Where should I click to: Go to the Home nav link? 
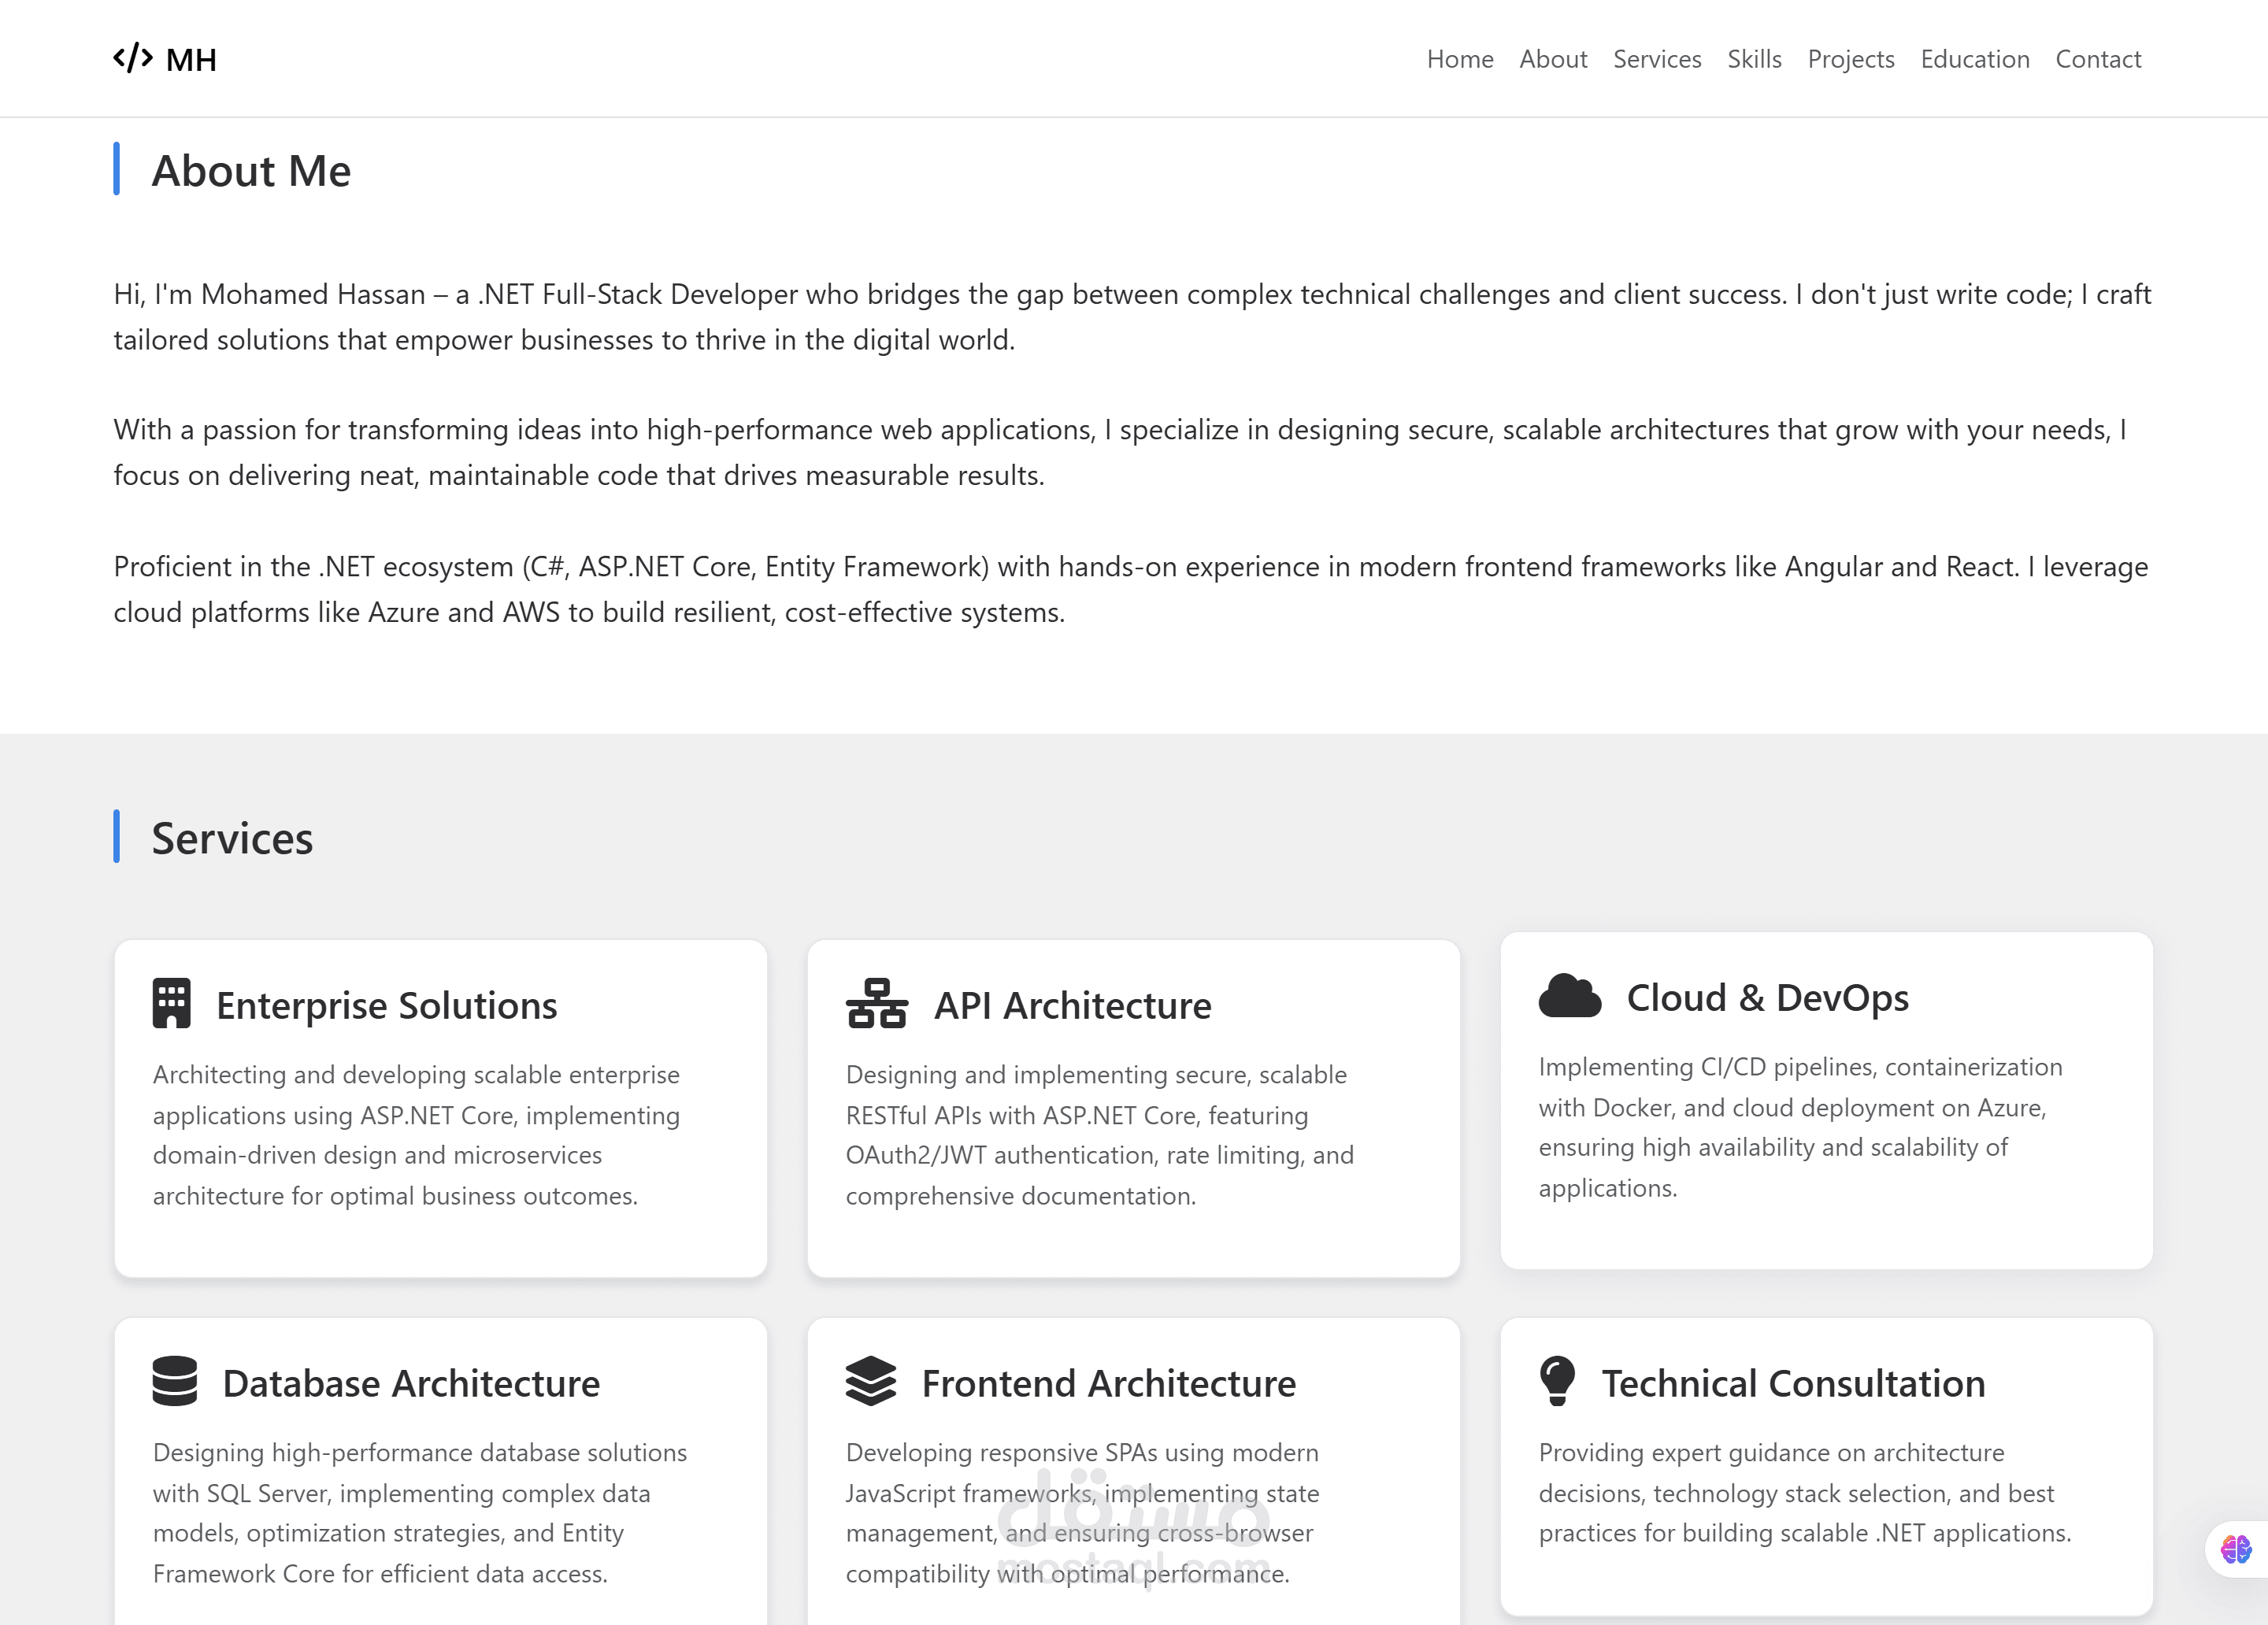[x=1459, y=59]
